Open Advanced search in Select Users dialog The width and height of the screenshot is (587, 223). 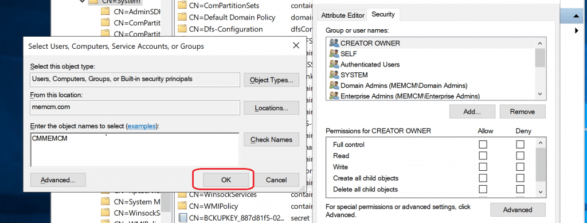click(58, 179)
